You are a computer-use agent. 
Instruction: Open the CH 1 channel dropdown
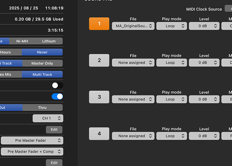[48, 119]
